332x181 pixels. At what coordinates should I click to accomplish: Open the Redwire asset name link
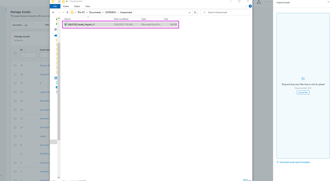44,66
